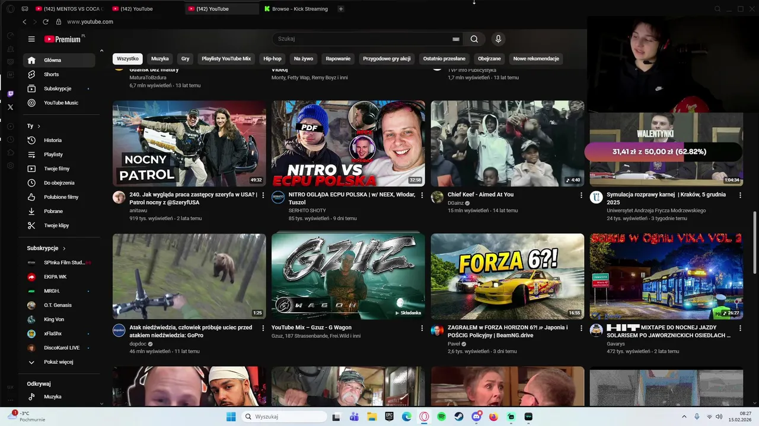Screen dimensions: 759x426
Task: Click the search magnifier button
Action: click(x=474, y=39)
